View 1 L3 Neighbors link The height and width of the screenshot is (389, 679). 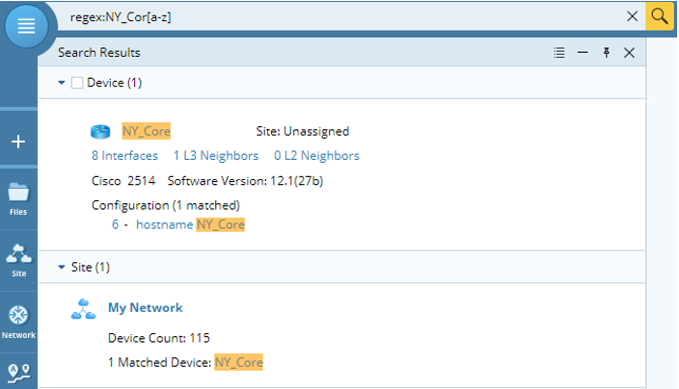click(x=216, y=156)
